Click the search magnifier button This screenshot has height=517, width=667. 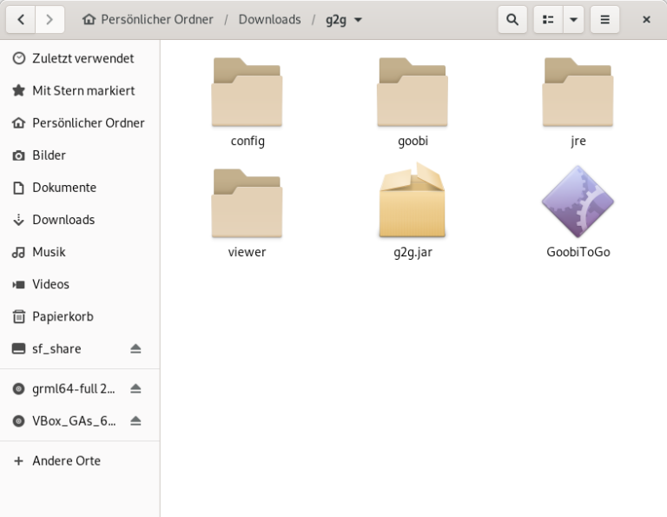(x=512, y=19)
